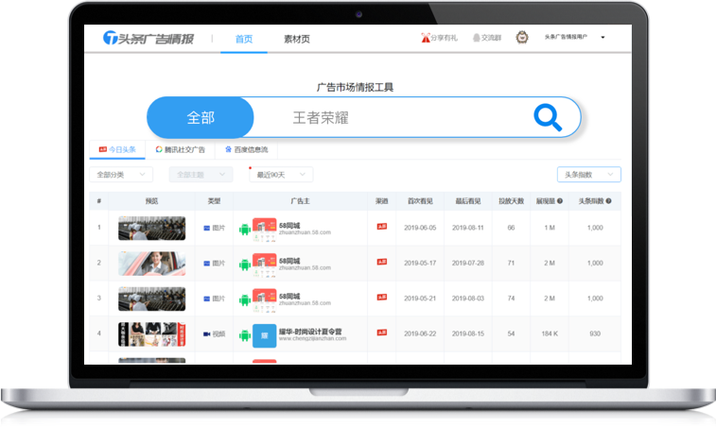Screen dimensions: 716x427
Task: Click the 最后看见 column header
Action: pyautogui.click(x=468, y=201)
